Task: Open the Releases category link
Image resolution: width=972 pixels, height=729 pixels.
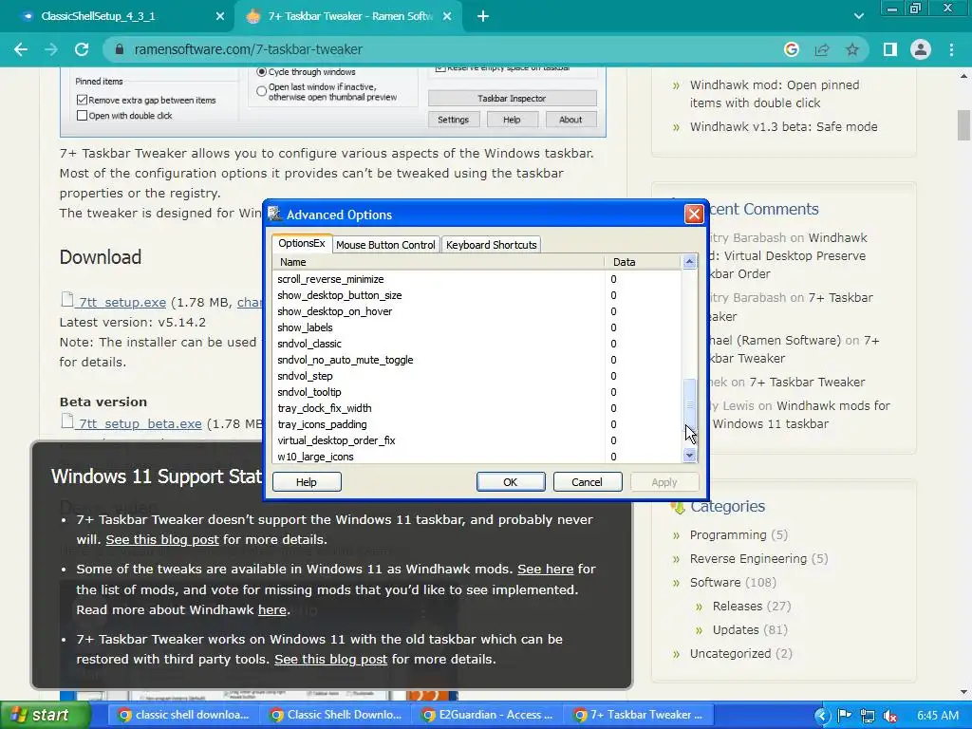Action: click(x=738, y=606)
